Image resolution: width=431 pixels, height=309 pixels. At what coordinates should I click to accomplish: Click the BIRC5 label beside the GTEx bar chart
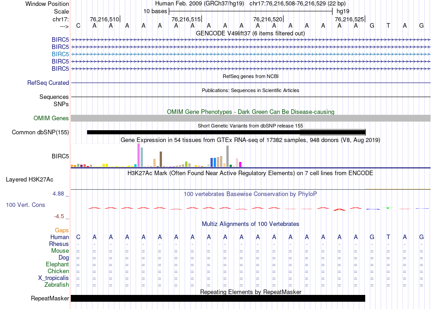tap(60, 156)
